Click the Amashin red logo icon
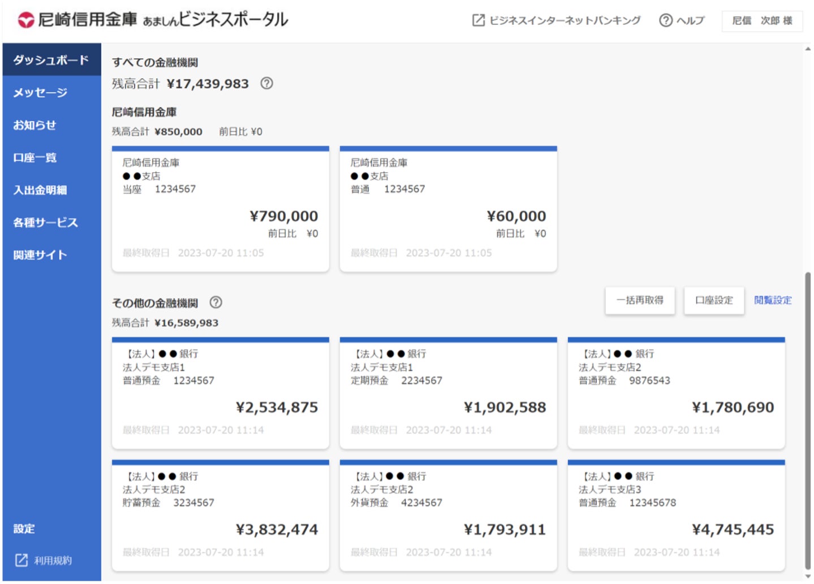This screenshot has height=584, width=814. point(26,20)
